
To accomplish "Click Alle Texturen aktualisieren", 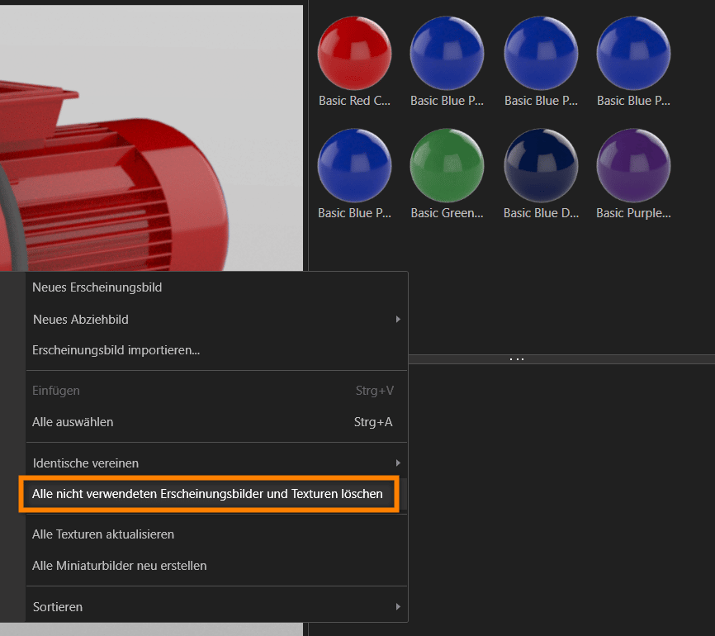I will pos(103,534).
